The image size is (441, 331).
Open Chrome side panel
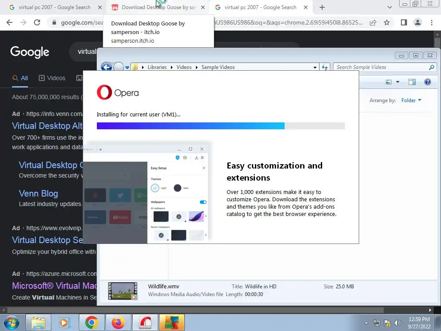tap(404, 22)
